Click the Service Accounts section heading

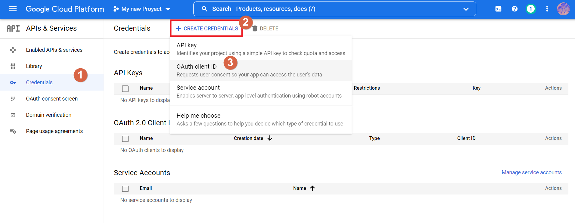142,173
